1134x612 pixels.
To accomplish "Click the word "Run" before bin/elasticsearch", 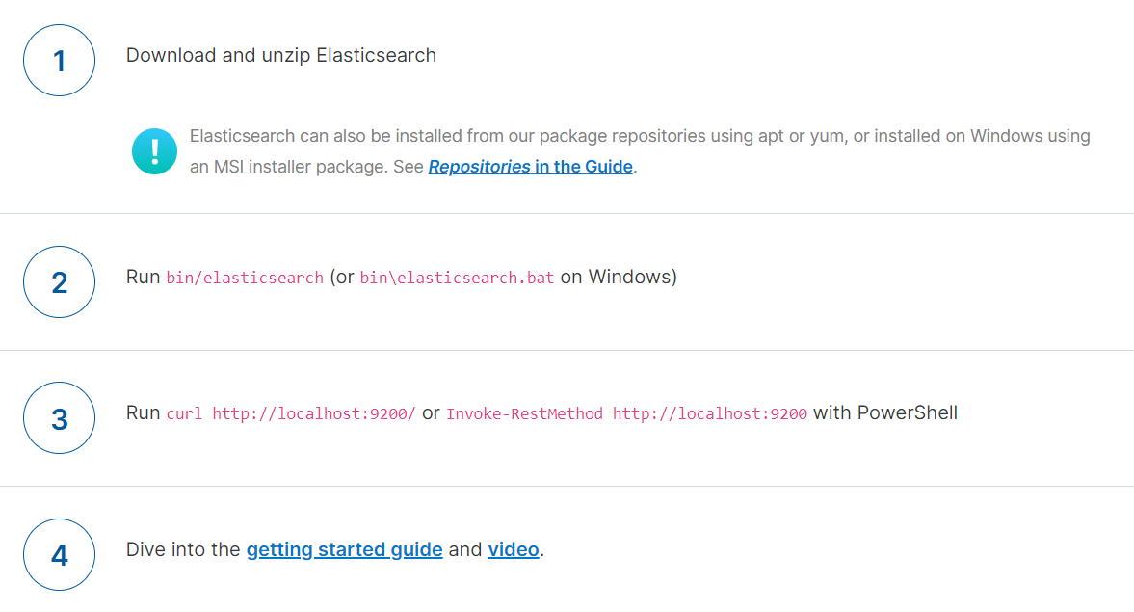I will [x=143, y=278].
